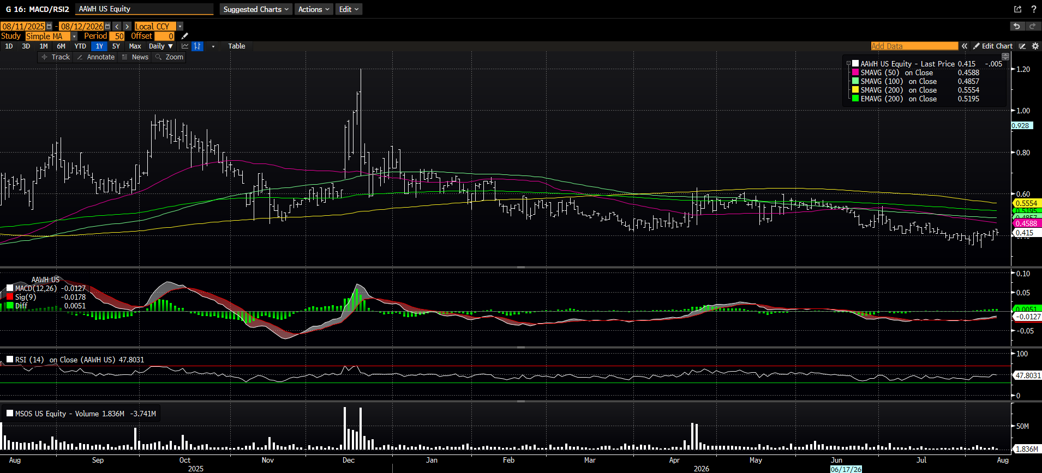The height and width of the screenshot is (473, 1042).
Task: Activate the Track crosshair tool
Action: tap(56, 57)
